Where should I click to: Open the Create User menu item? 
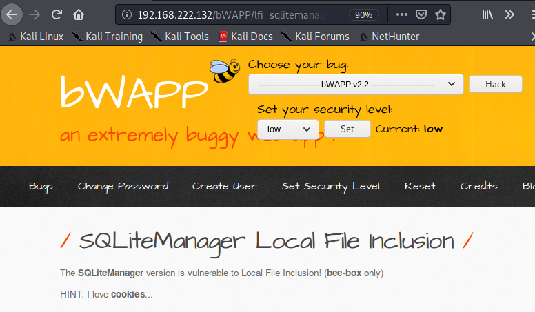coord(225,186)
